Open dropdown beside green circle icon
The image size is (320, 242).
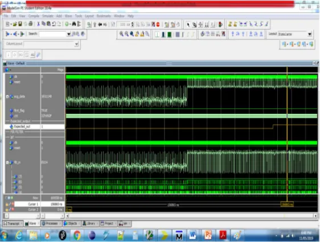[70, 24]
